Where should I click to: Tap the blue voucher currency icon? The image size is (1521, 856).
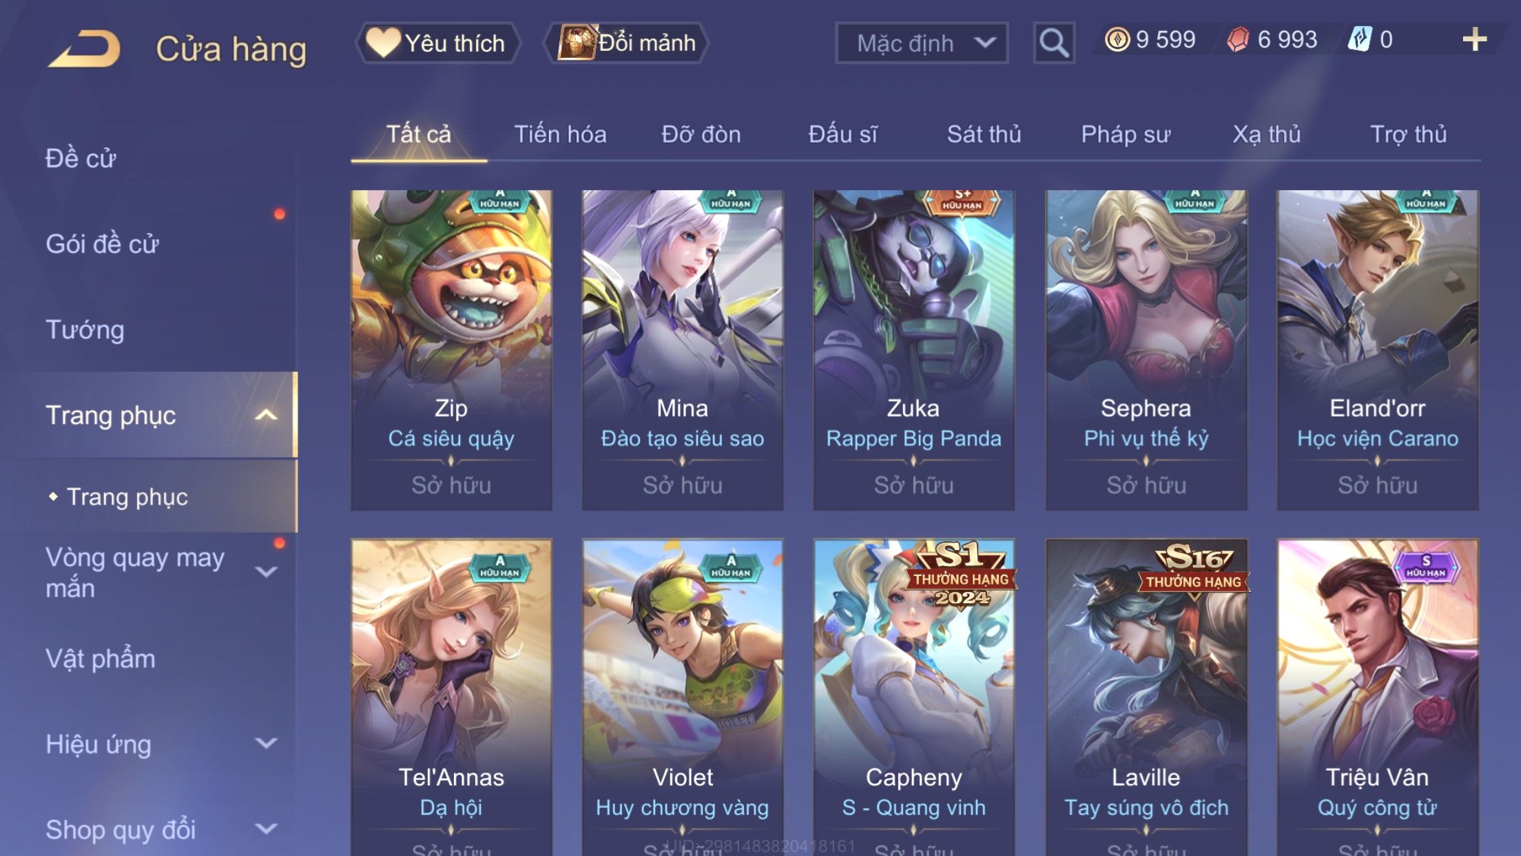(x=1360, y=39)
